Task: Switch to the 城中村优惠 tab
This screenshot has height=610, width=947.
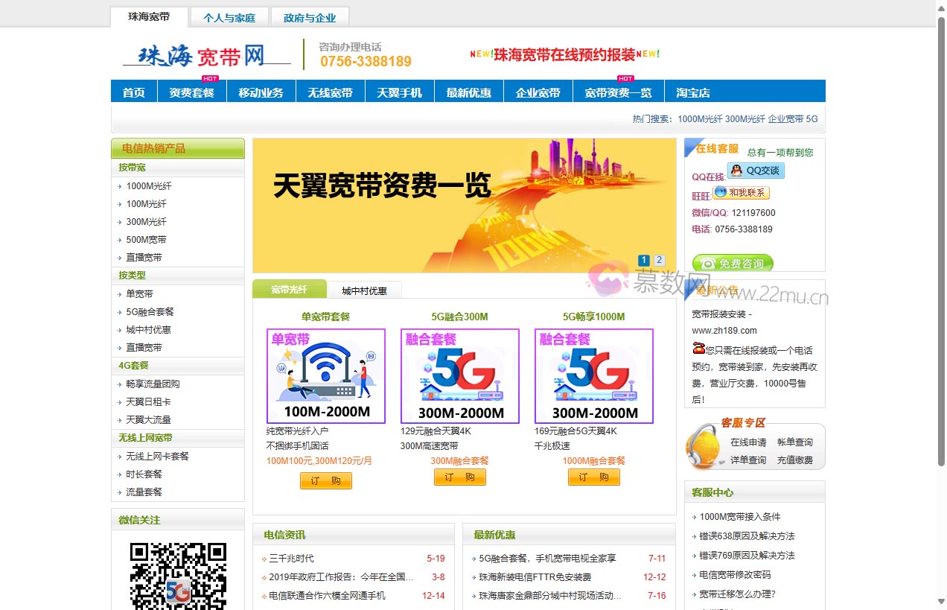Action: (365, 290)
